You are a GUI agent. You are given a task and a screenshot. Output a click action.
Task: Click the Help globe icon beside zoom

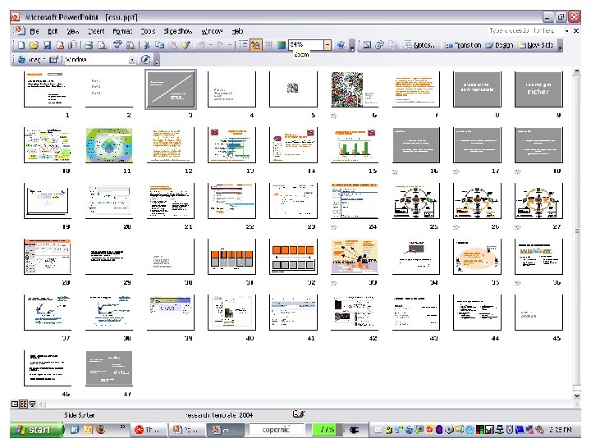coord(341,45)
